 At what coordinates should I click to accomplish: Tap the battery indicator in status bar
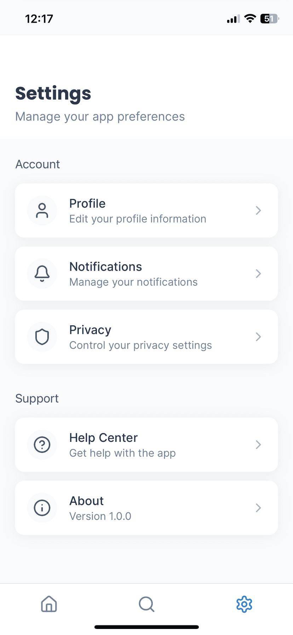(269, 19)
